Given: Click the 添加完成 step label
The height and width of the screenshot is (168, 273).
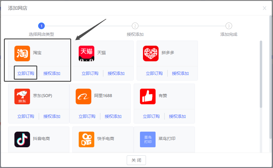Looking at the screenshot, I should [x=229, y=34].
